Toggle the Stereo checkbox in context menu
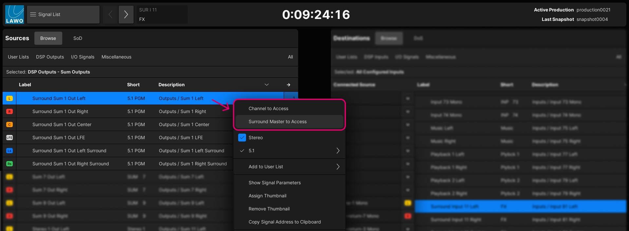Viewport: 629px width, 231px height. [242, 138]
